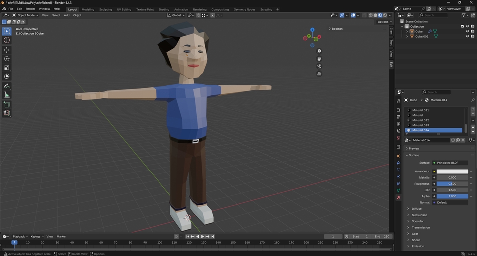477x256 pixels.
Task: Open the View Layer properties tab
Action: (x=398, y=124)
